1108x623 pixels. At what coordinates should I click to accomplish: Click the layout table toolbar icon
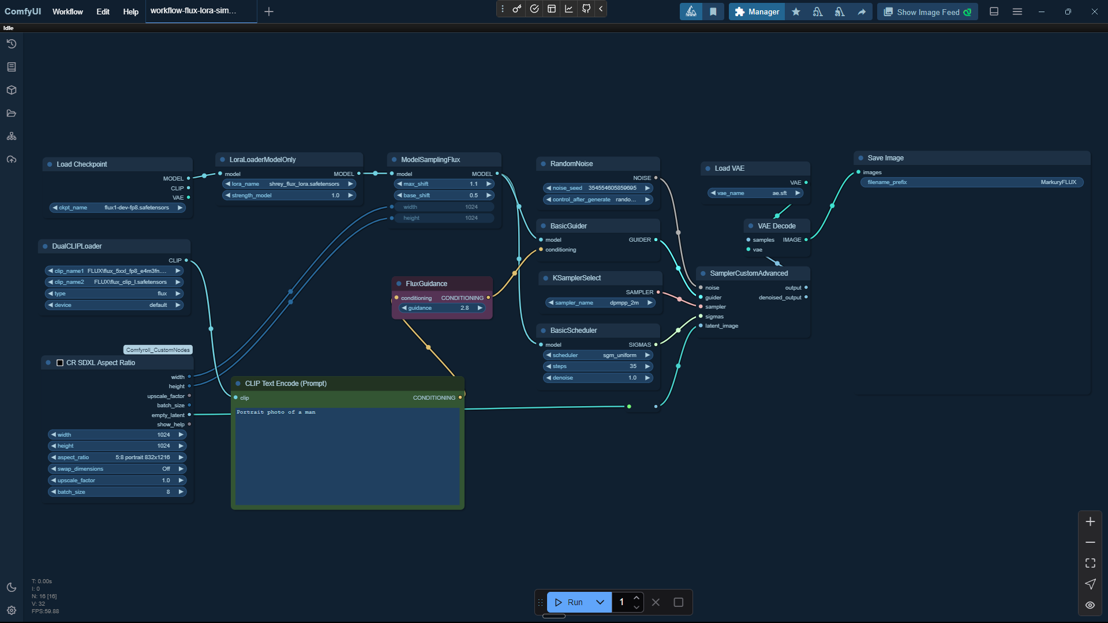tap(552, 9)
